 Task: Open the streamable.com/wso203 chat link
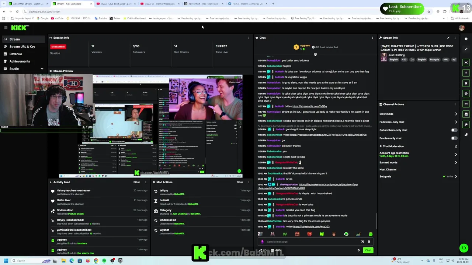pos(311,227)
